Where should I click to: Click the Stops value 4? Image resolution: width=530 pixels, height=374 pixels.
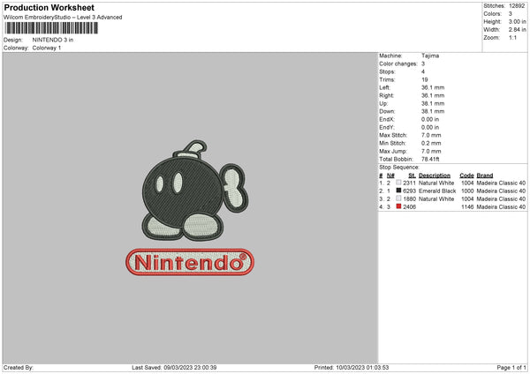point(423,71)
